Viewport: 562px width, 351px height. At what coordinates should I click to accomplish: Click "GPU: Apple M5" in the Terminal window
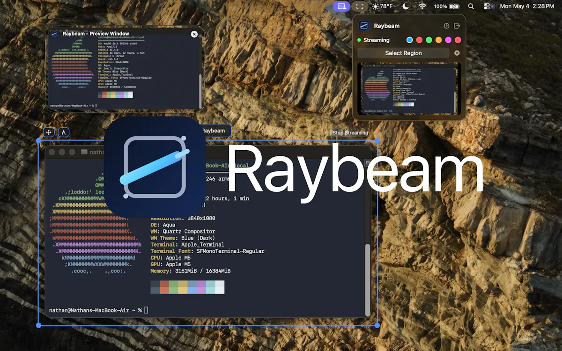pyautogui.click(x=170, y=264)
